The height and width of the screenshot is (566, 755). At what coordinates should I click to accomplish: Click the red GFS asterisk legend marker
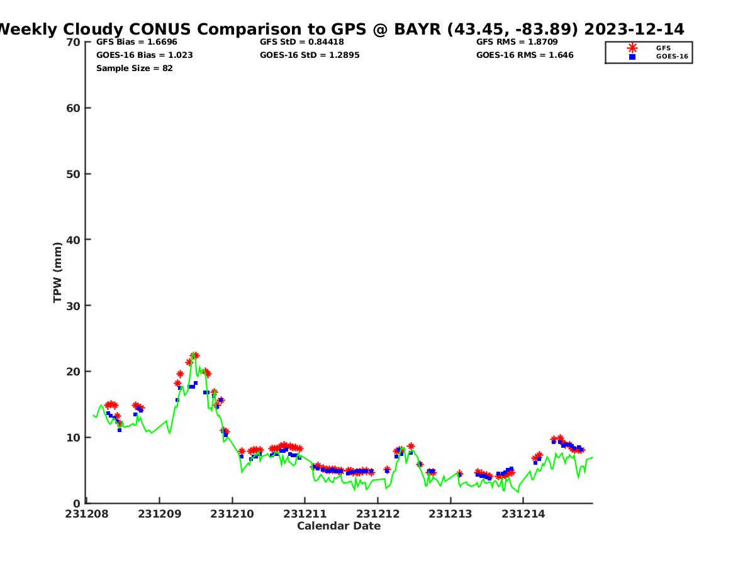pyautogui.click(x=632, y=48)
